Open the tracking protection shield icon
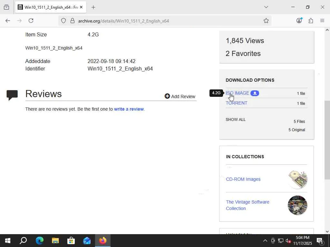 click(x=63, y=21)
